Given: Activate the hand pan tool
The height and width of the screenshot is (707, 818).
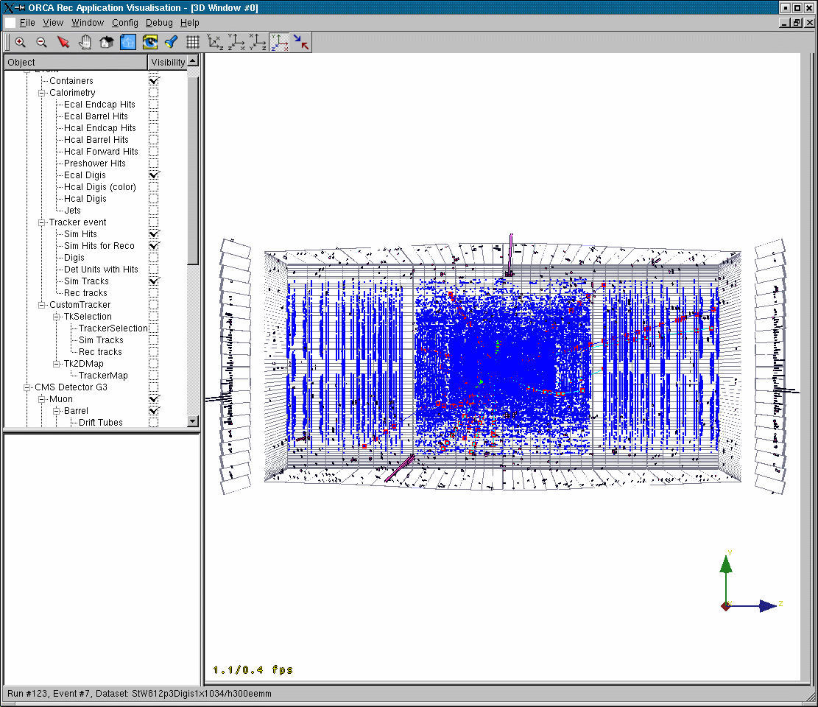Looking at the screenshot, I should click(85, 43).
